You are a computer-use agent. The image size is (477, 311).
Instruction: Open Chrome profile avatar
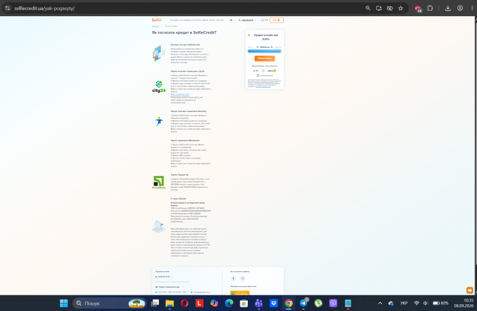[x=460, y=8]
